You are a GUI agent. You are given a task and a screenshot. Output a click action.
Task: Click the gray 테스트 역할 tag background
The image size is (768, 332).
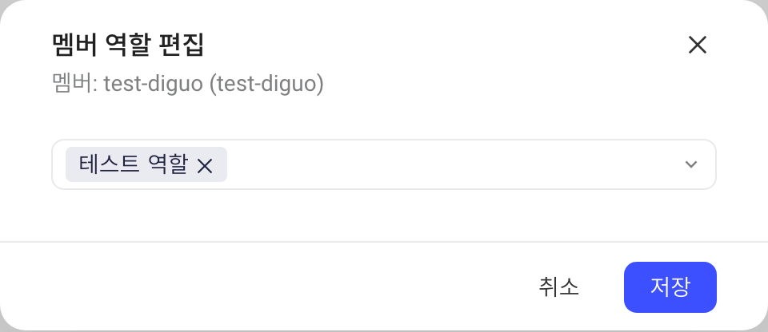(x=146, y=164)
